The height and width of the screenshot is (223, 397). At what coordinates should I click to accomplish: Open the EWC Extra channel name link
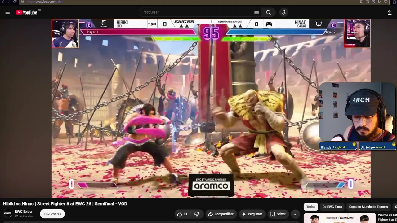[x=23, y=212]
